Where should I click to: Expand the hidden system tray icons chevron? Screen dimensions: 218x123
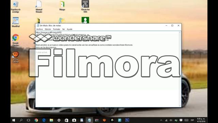161,120
